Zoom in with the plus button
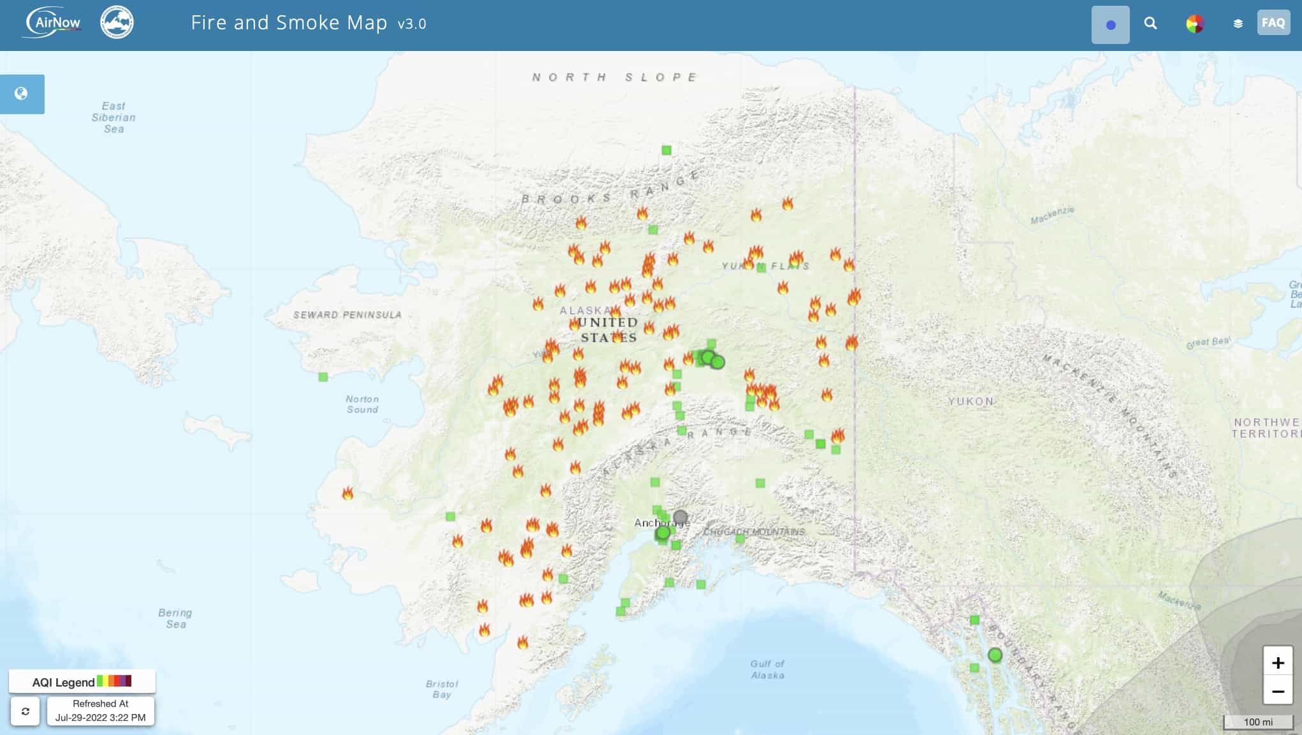Screen dimensions: 1302x735 click(x=1278, y=663)
